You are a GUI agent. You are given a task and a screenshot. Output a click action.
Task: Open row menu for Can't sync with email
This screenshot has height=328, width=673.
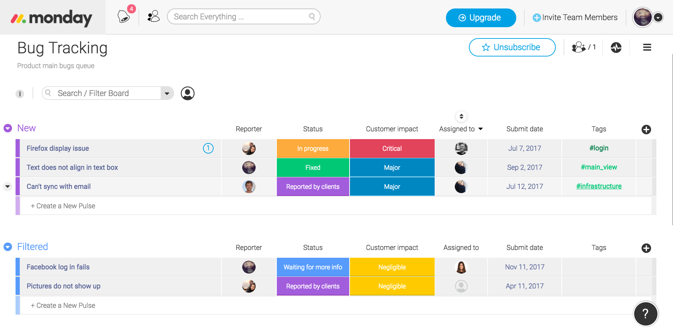coord(7,186)
